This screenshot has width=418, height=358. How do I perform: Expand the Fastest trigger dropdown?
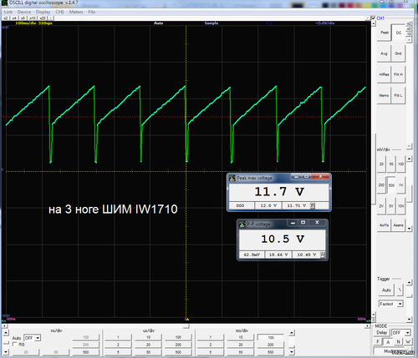(391, 304)
